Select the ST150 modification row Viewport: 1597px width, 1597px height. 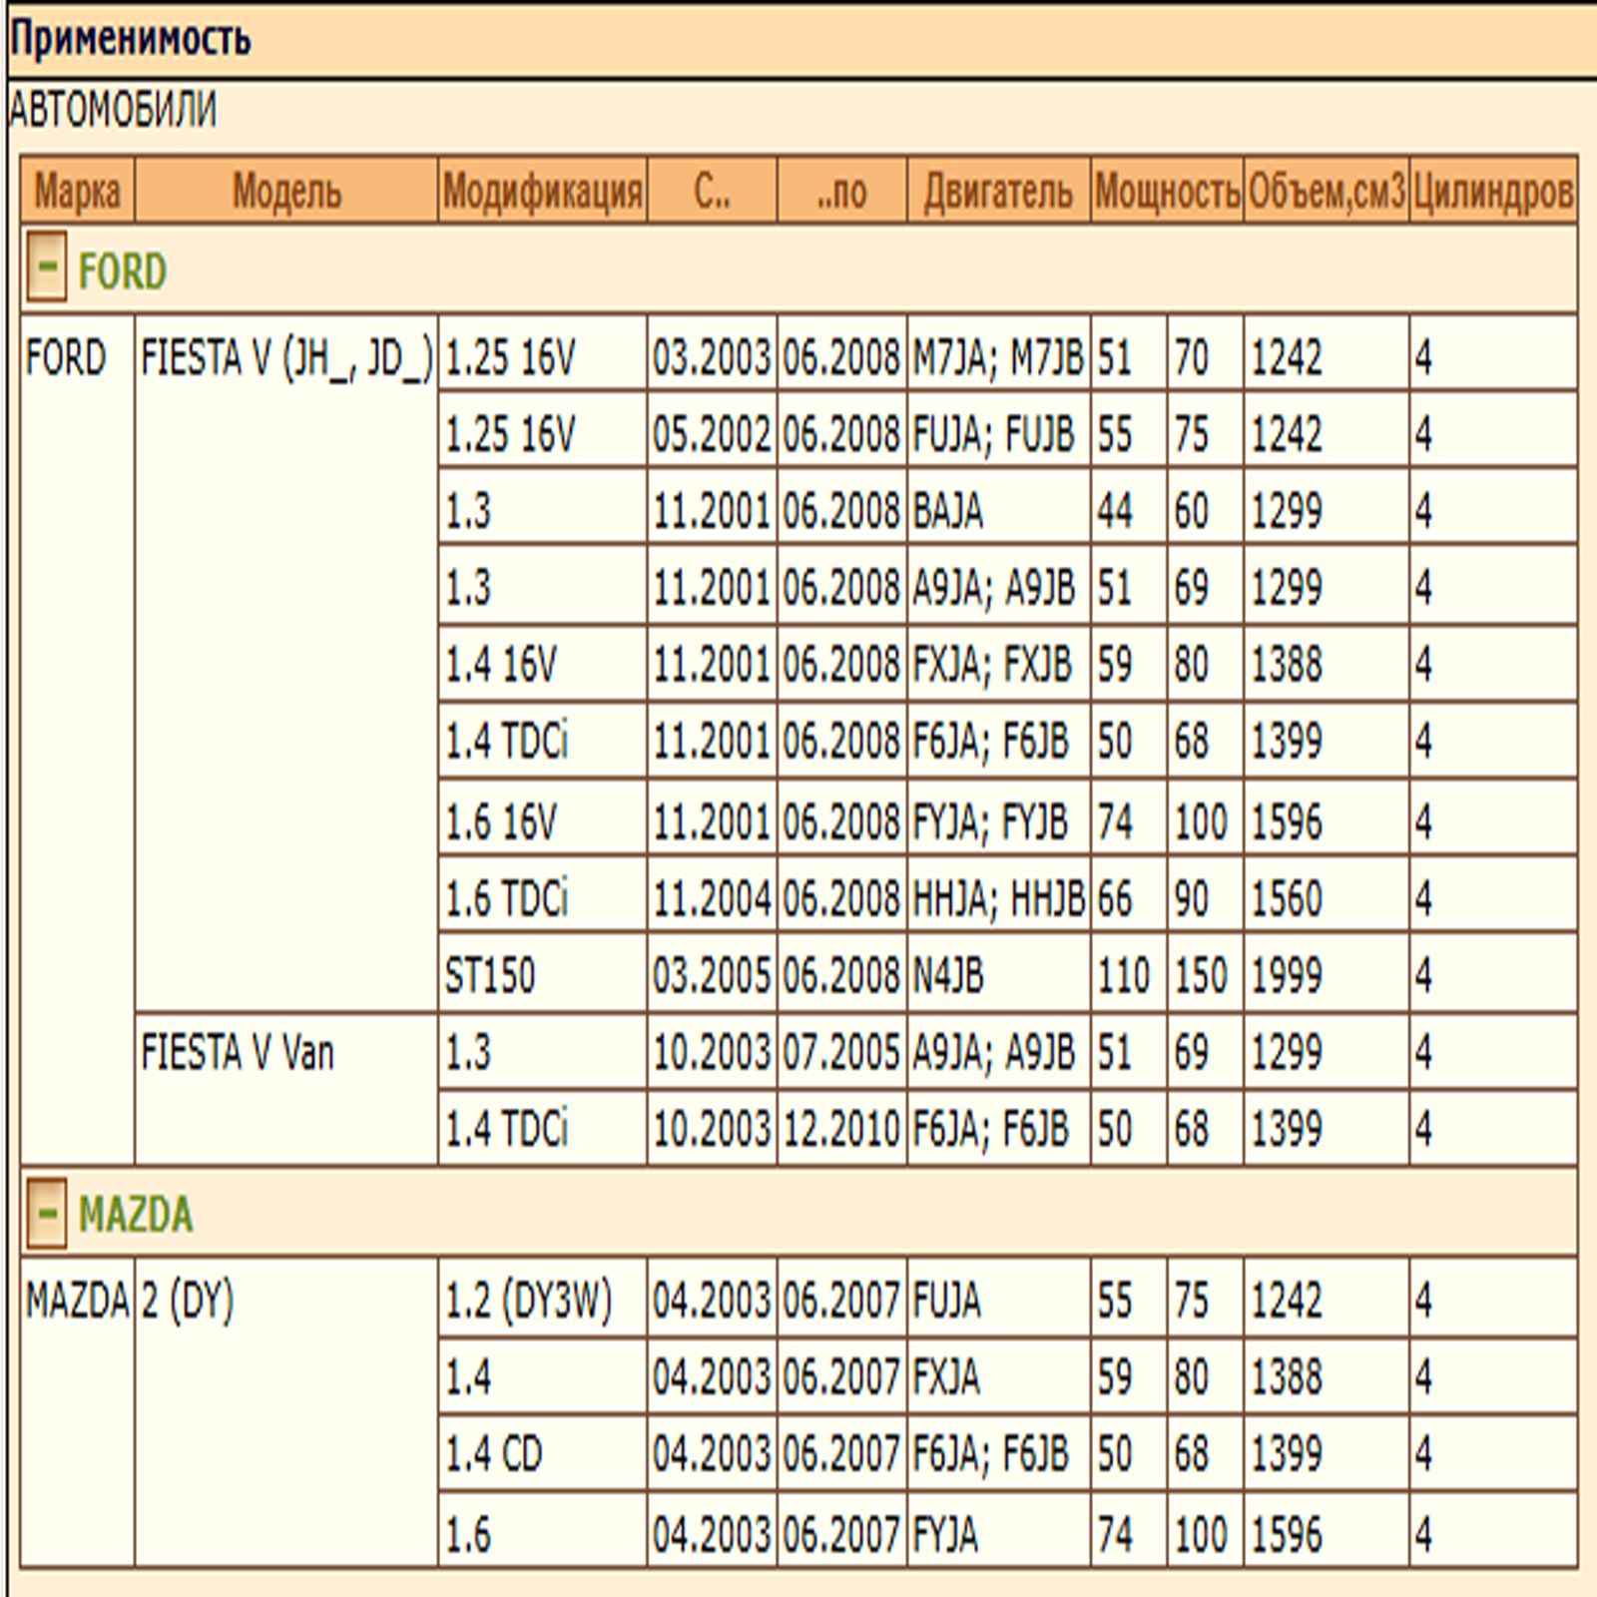point(1007,974)
